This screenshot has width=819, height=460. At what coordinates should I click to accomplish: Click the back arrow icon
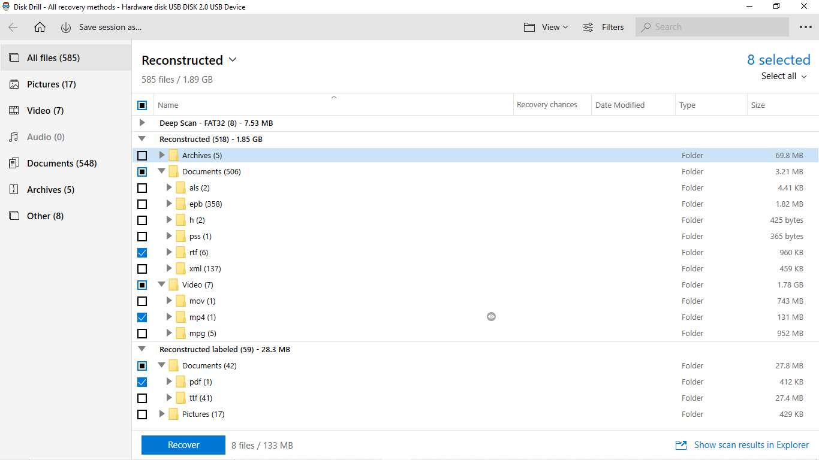click(x=13, y=27)
